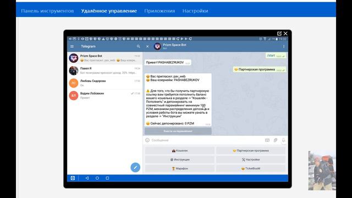Tap the Android recent apps square button
Screen dimensions: 352x198
tap(107, 178)
